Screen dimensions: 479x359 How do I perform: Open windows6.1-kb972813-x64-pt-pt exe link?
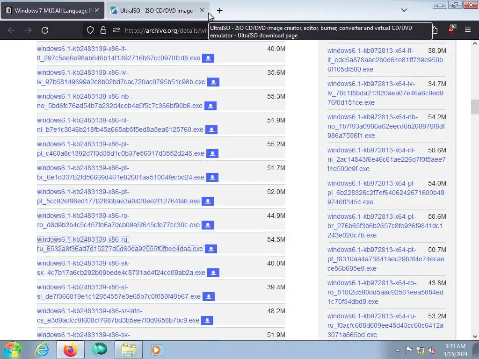point(385,259)
